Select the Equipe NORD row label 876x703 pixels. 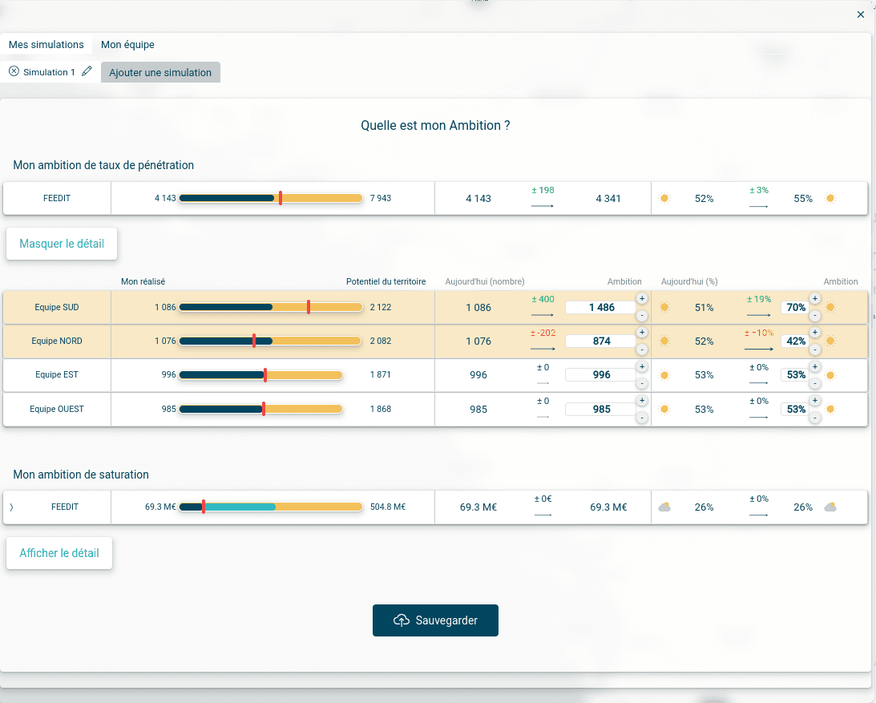56,341
